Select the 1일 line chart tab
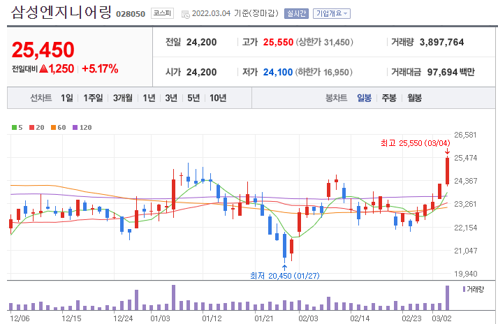This screenshot has height=324, width=498. coord(67,98)
